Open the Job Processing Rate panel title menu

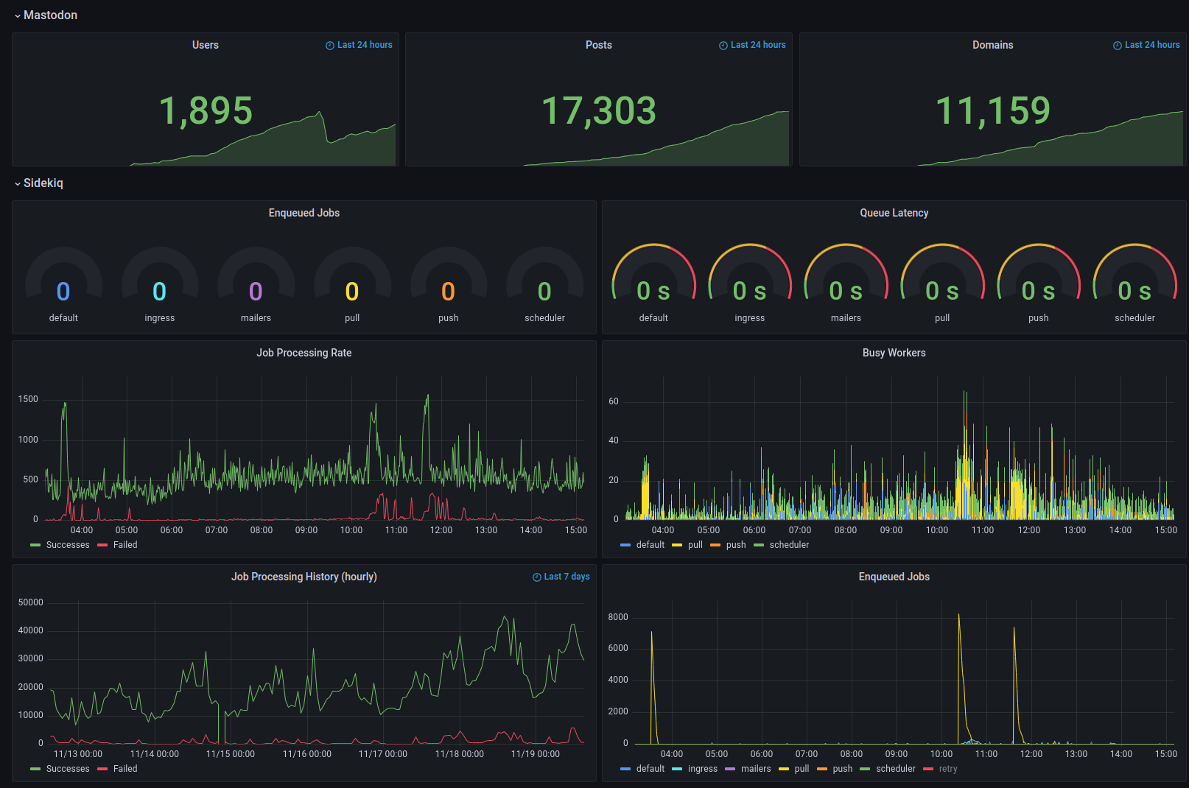[x=304, y=353]
